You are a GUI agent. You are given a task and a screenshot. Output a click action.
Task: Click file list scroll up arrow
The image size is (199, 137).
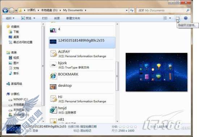[x=117, y=24]
